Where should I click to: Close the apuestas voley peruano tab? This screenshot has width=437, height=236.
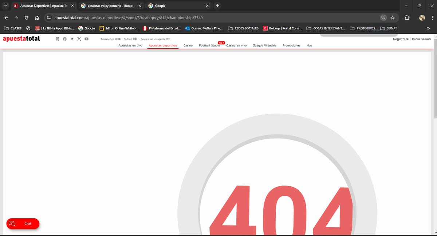pos(140,6)
